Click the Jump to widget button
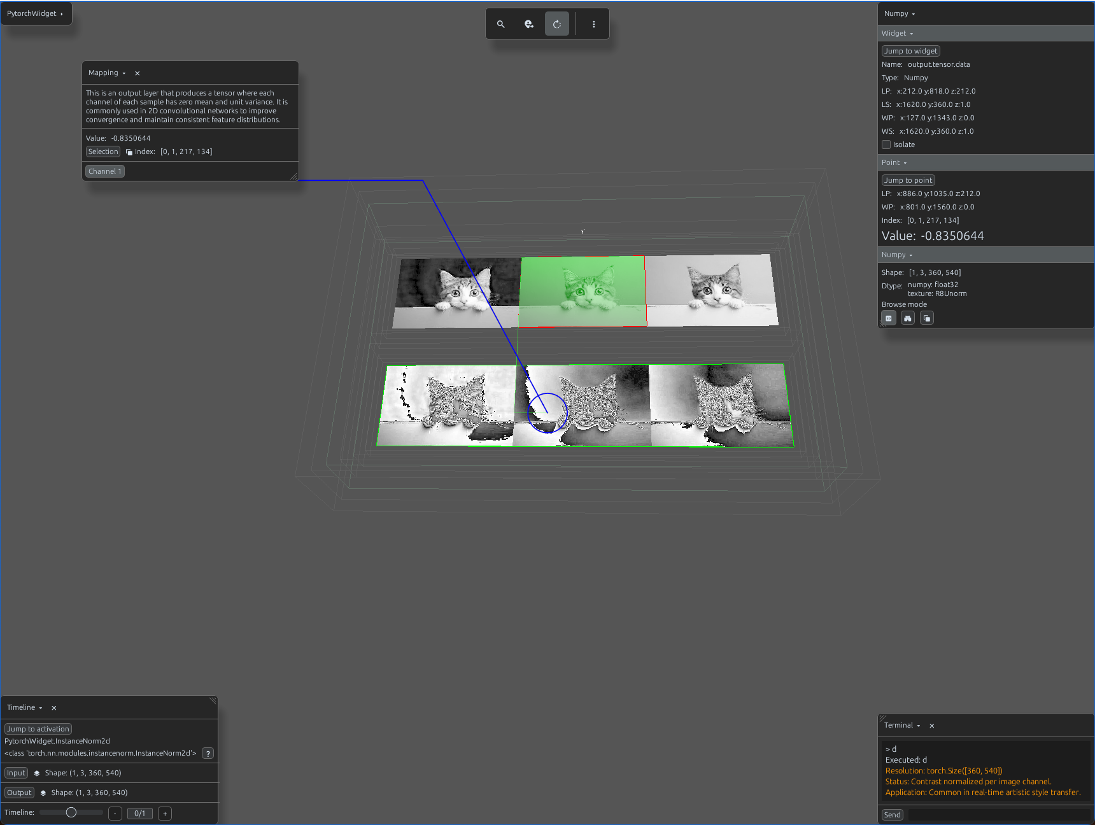 click(911, 51)
